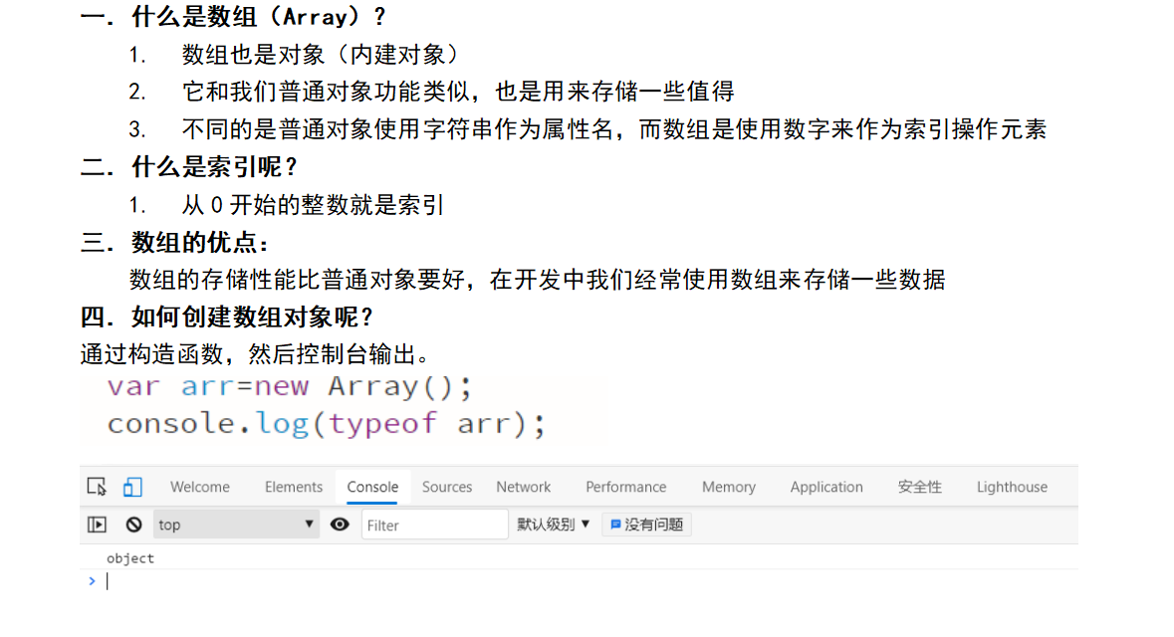This screenshot has width=1174, height=637.
Task: Toggle device emulation toolbar icon
Action: [132, 487]
